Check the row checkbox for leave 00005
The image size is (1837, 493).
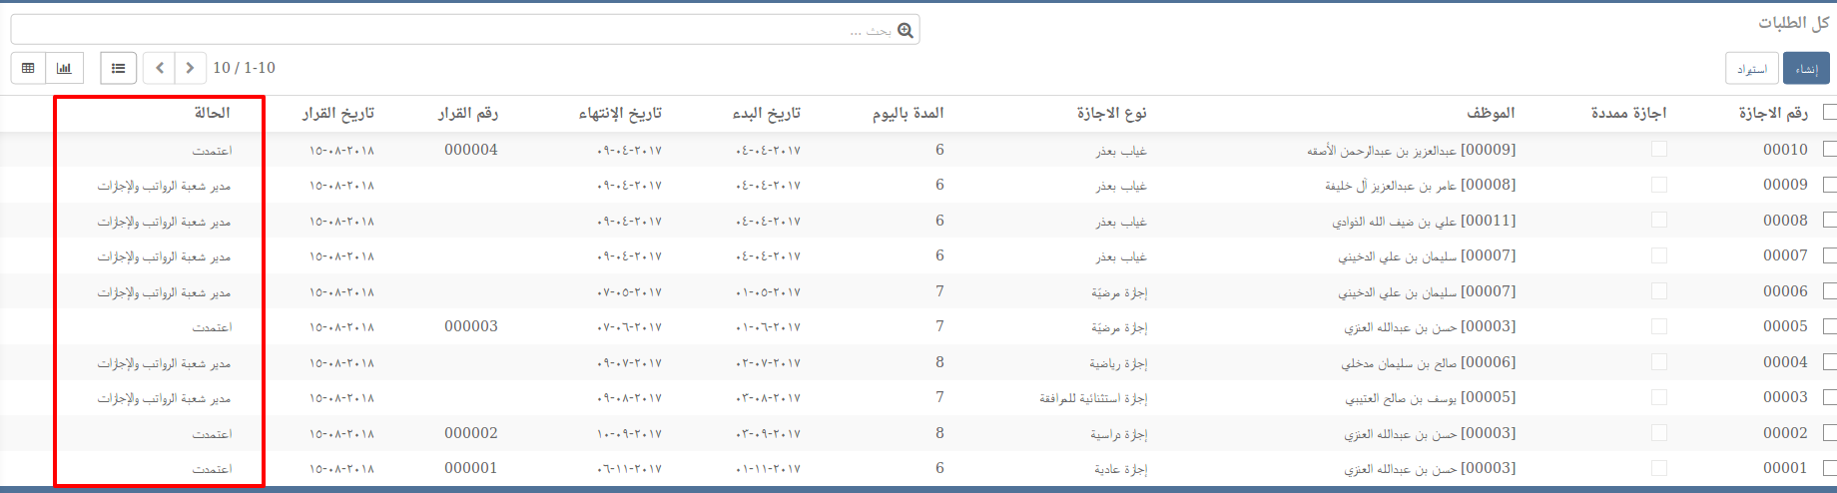1829,326
